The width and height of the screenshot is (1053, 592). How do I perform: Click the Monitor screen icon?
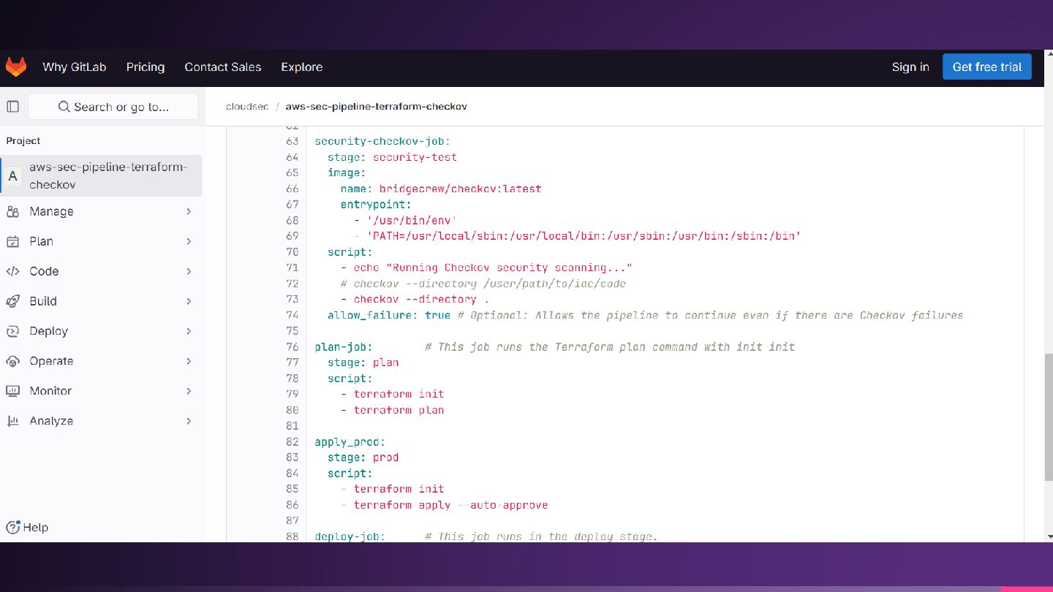12,391
